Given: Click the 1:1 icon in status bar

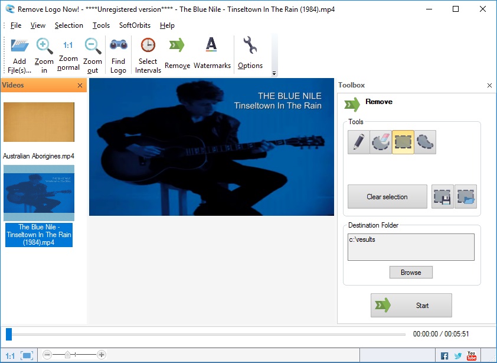Looking at the screenshot, I should (x=10, y=356).
